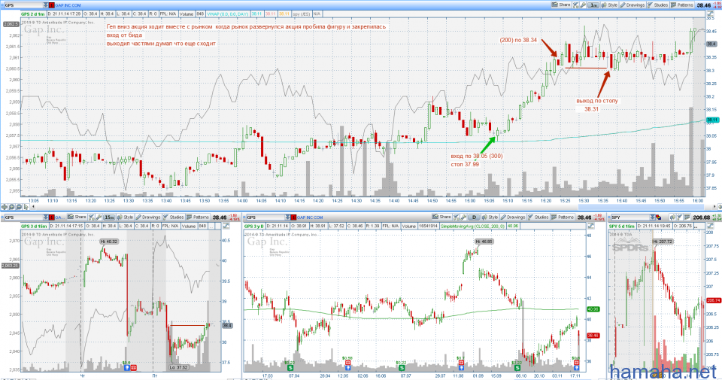Focus symbol field in daily chart panel
Screen dimensions: 722x380
[x=265, y=217]
